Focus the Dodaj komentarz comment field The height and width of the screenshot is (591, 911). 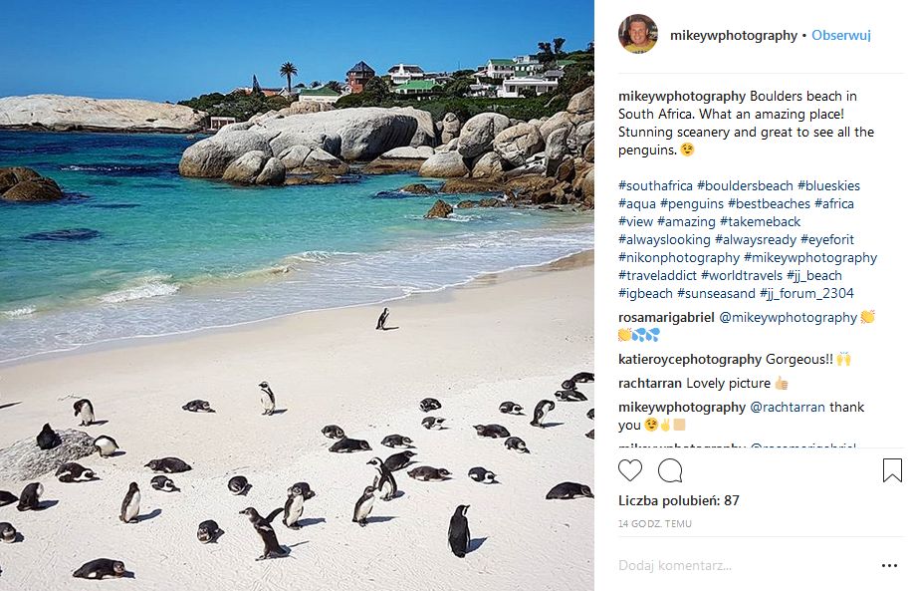[737, 565]
